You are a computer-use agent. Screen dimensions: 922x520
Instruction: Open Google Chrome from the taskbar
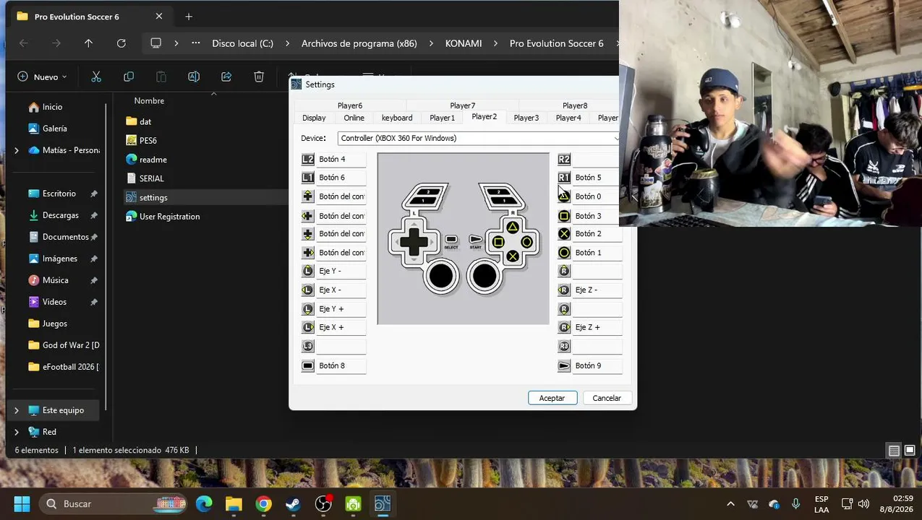tap(264, 504)
